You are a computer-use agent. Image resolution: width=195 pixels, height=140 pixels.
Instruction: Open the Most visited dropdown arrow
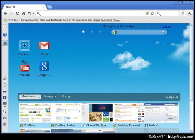pos(39,97)
